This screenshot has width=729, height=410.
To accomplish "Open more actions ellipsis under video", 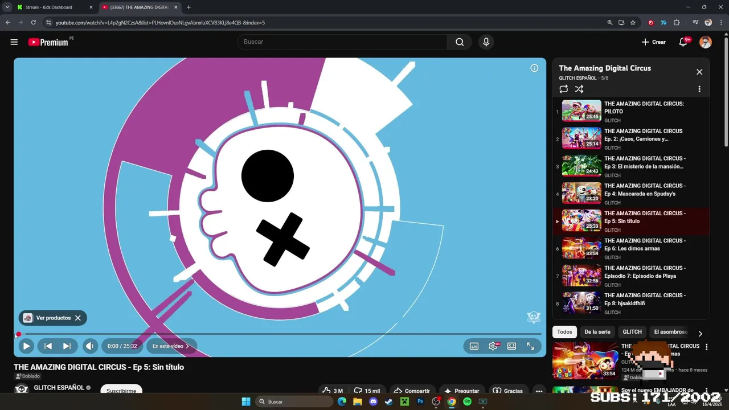I will (x=539, y=391).
